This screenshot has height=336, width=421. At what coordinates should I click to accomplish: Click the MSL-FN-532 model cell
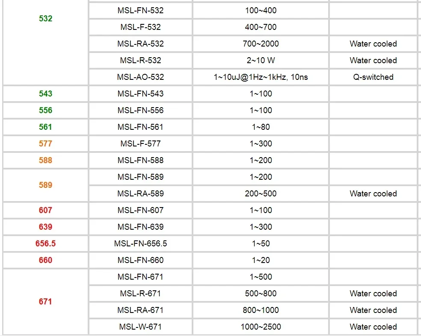(140, 10)
